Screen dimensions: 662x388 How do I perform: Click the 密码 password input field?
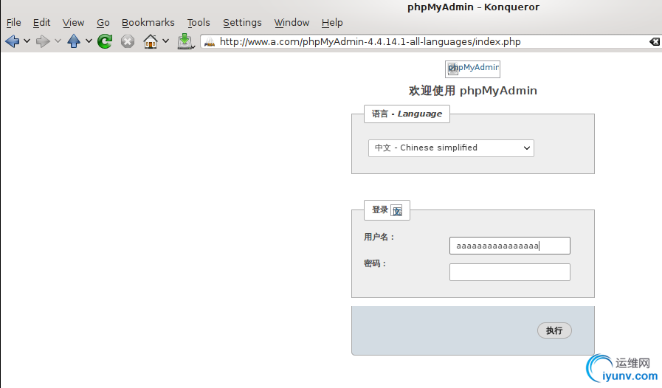coord(510,272)
